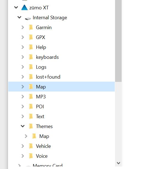Viewport: 148px width, 169px height.
Task: Select the Text folder
Action: 40,117
